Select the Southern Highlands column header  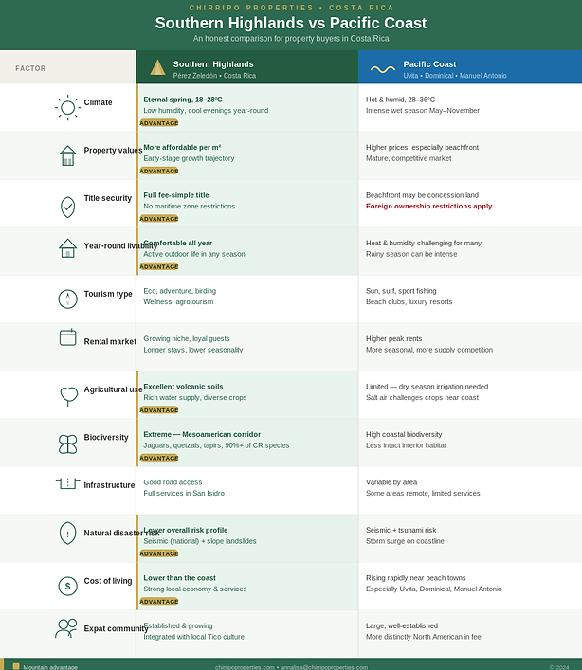(x=247, y=67)
